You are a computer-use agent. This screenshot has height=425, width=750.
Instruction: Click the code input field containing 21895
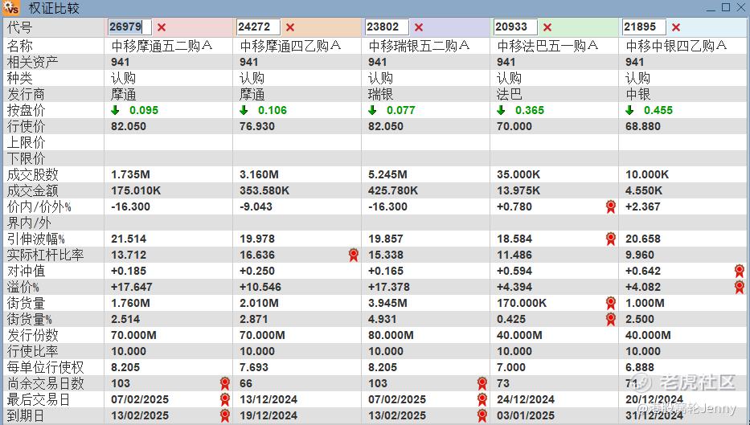pos(644,27)
